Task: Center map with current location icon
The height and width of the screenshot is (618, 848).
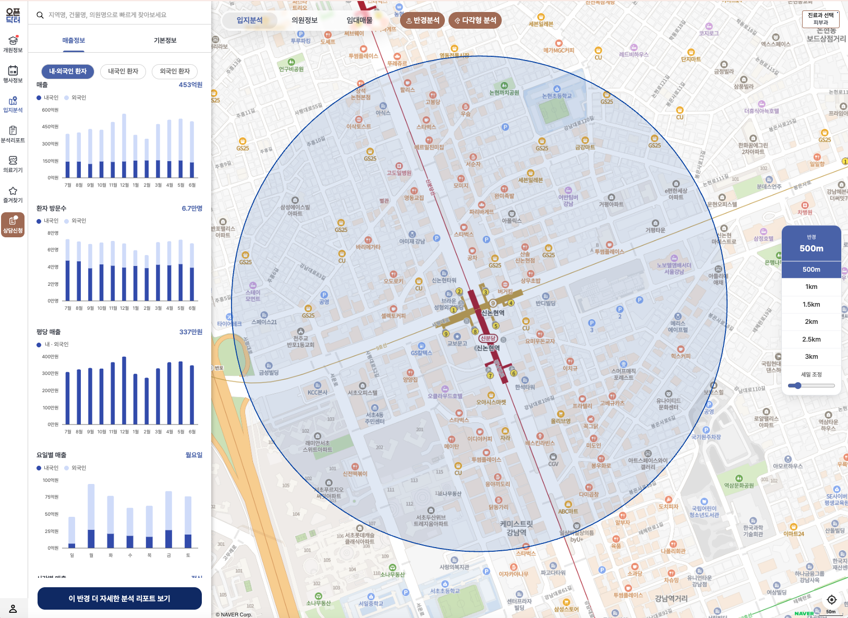Action: (832, 600)
